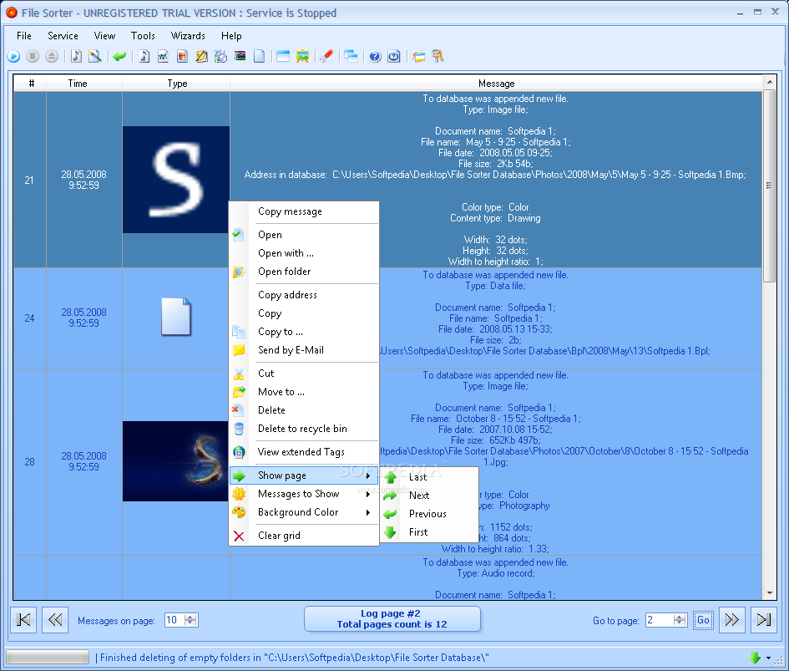Open the View menu
Screen dimensions: 789x671
[x=104, y=36]
